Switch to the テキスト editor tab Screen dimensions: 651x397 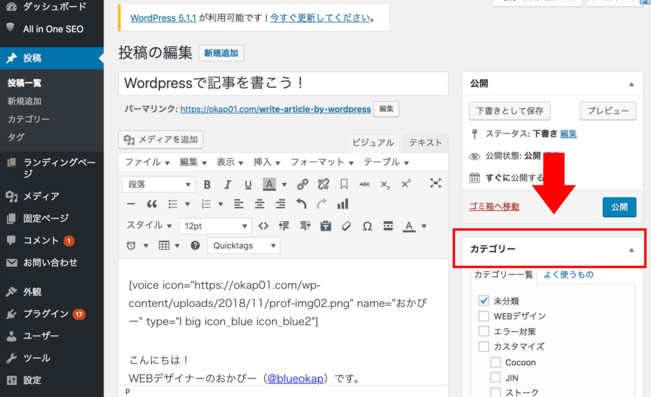coord(425,143)
